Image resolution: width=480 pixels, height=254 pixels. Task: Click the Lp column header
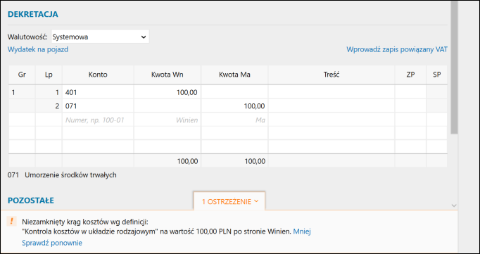tap(49, 75)
